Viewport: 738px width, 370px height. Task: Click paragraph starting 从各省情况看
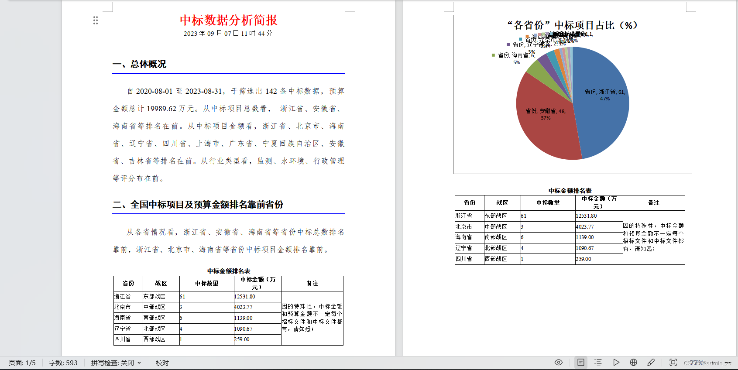click(229, 241)
